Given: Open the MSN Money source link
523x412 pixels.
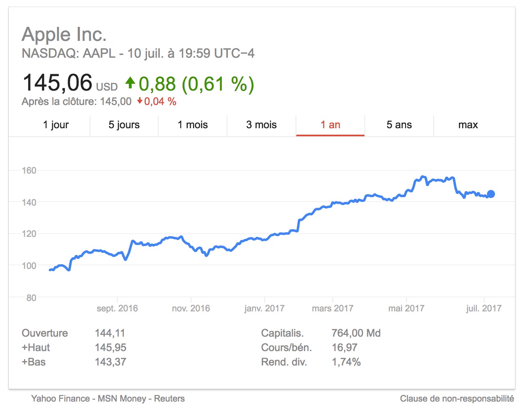Looking at the screenshot, I should point(122,398).
